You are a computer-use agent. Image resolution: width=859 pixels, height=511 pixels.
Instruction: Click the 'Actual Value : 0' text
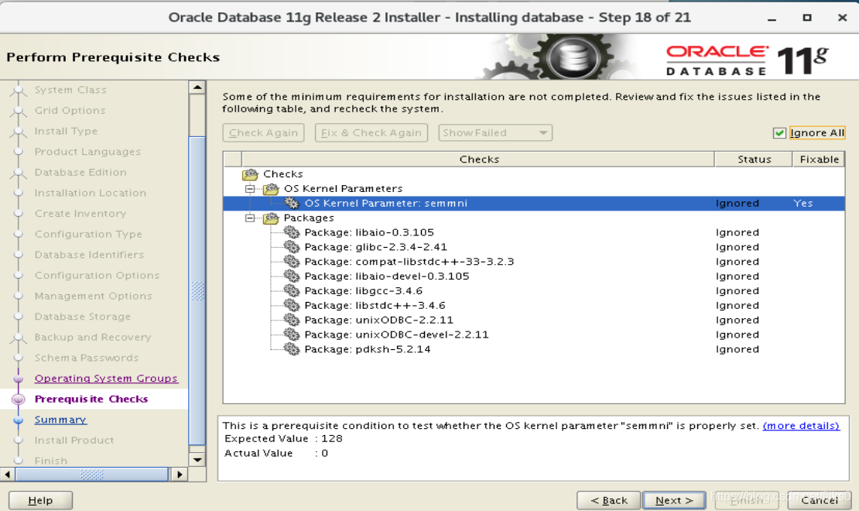pyautogui.click(x=276, y=454)
